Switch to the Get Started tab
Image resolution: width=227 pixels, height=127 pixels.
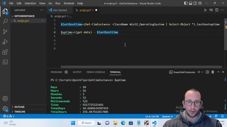click(60, 10)
